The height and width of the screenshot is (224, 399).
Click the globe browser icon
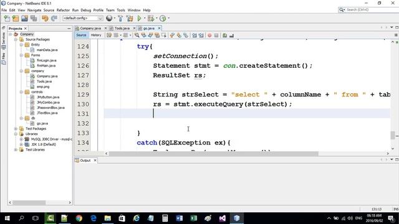[x=109, y=18]
